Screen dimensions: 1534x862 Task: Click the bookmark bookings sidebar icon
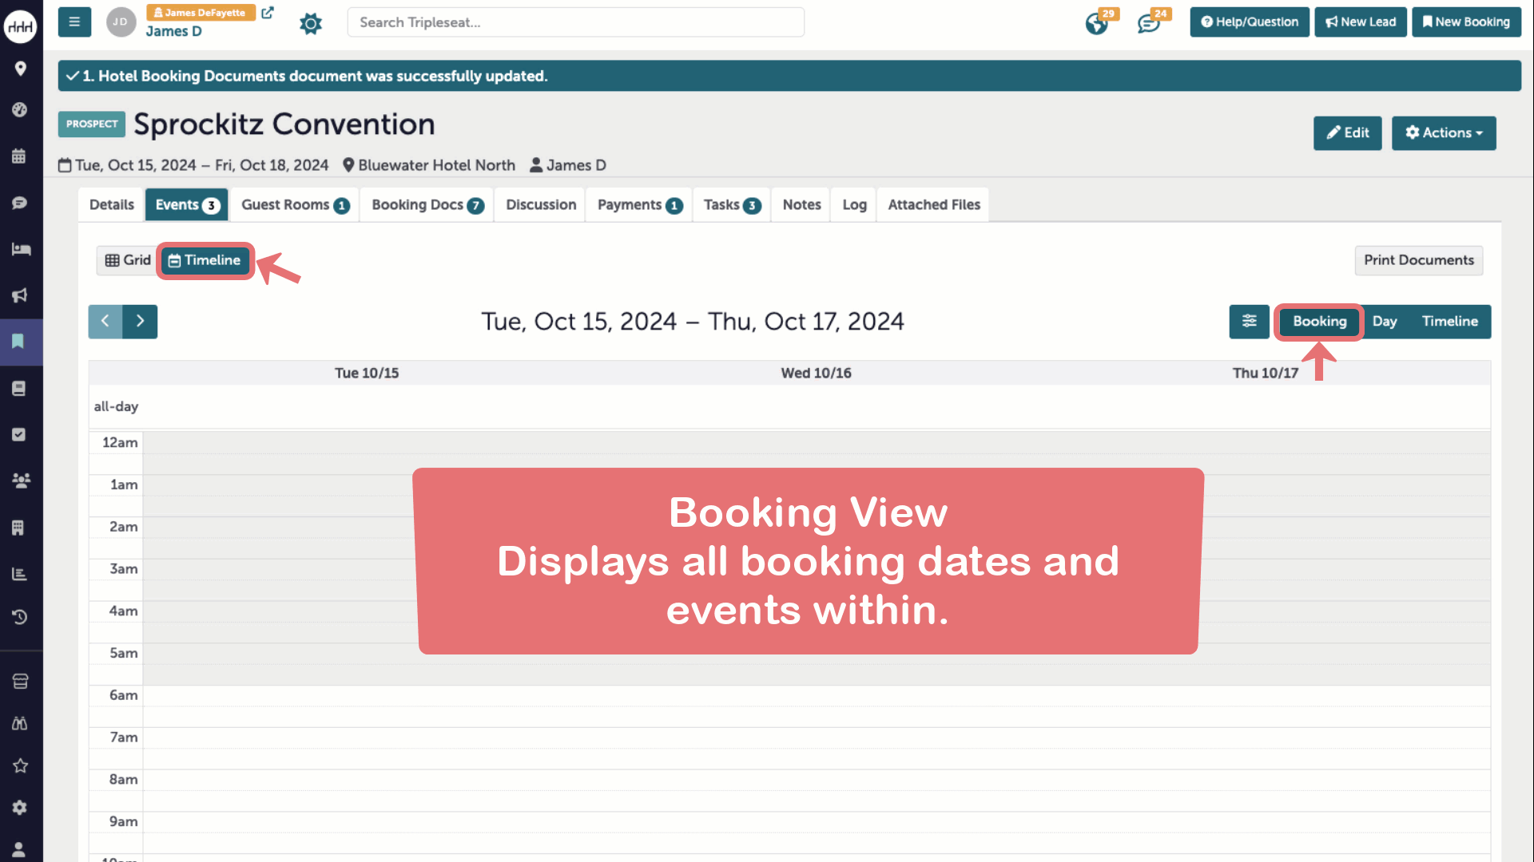tap(18, 342)
